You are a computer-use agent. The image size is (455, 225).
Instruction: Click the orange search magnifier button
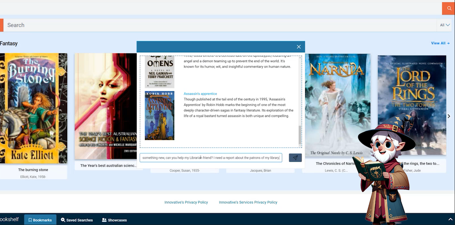coord(448,8)
